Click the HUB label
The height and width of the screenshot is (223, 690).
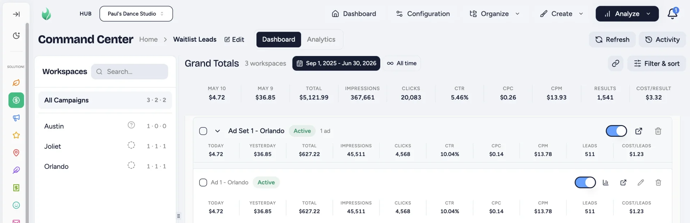point(86,14)
